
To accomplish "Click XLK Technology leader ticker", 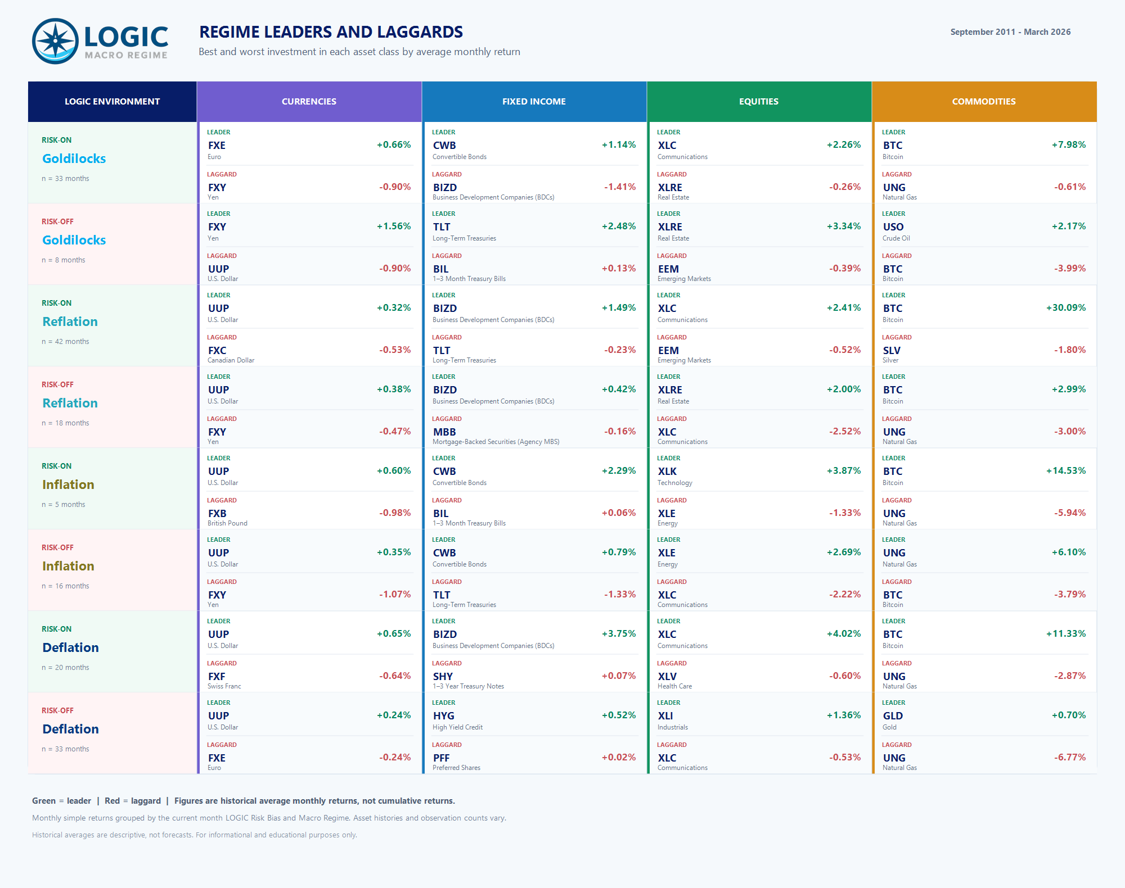I will (x=667, y=471).
